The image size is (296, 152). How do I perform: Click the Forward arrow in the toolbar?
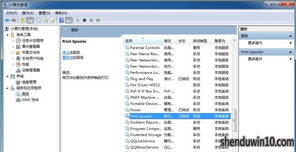pos(14,20)
